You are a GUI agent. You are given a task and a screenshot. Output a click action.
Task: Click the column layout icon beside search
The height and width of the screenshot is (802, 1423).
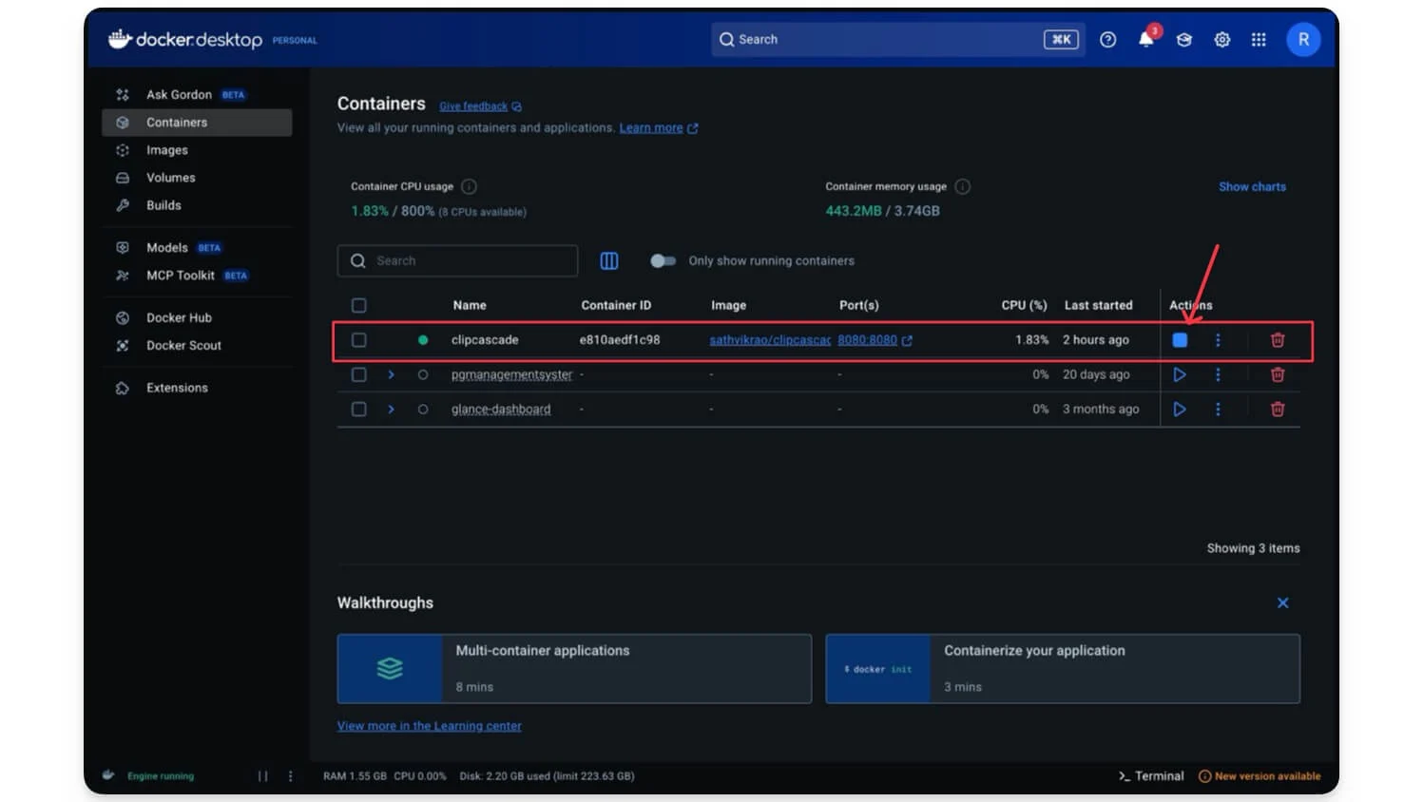609,260
